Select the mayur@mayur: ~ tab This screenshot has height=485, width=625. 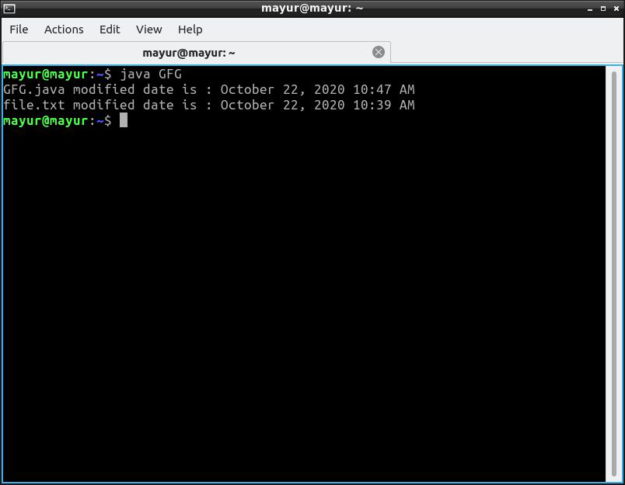tap(189, 53)
